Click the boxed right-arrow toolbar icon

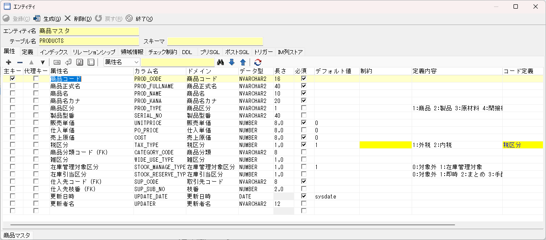pyautogui.click(x=57, y=62)
